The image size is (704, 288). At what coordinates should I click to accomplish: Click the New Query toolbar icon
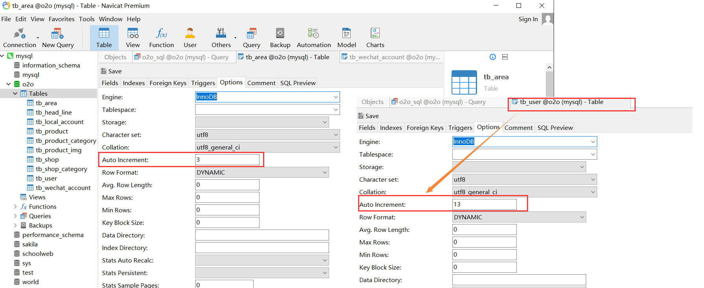point(57,33)
